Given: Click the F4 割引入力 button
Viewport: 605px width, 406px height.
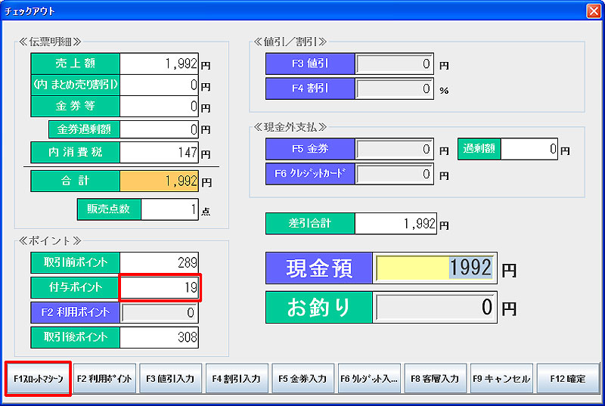Looking at the screenshot, I should click(x=236, y=378).
